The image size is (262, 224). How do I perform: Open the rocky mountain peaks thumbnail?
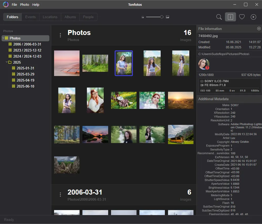(67, 165)
